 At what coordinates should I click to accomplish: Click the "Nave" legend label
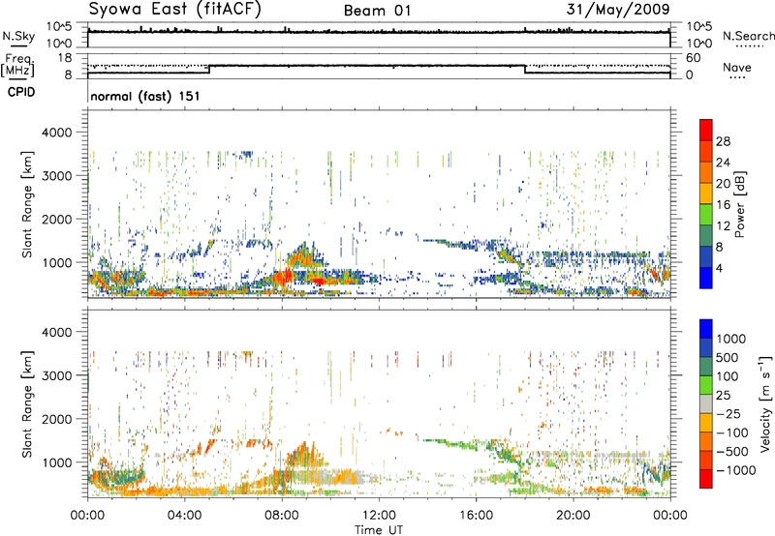click(x=737, y=68)
